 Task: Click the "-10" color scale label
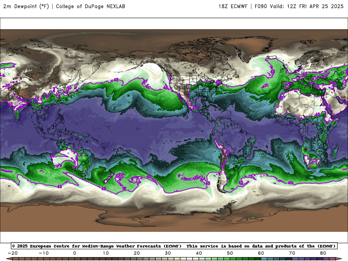43,253
